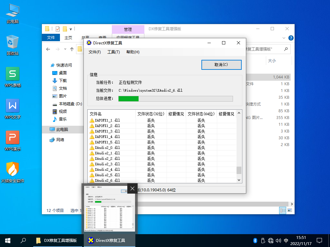Select Explorer 管理 ribbon tab
The image size is (330, 247).
pyautogui.click(x=128, y=29)
